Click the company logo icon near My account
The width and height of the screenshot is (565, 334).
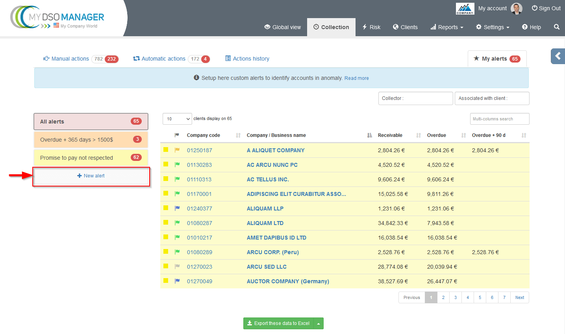click(x=465, y=8)
